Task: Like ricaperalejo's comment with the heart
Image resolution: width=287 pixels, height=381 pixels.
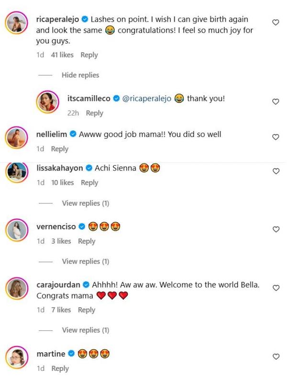Action: (276, 22)
